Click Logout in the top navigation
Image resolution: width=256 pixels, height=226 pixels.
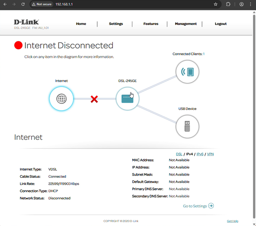point(221,24)
